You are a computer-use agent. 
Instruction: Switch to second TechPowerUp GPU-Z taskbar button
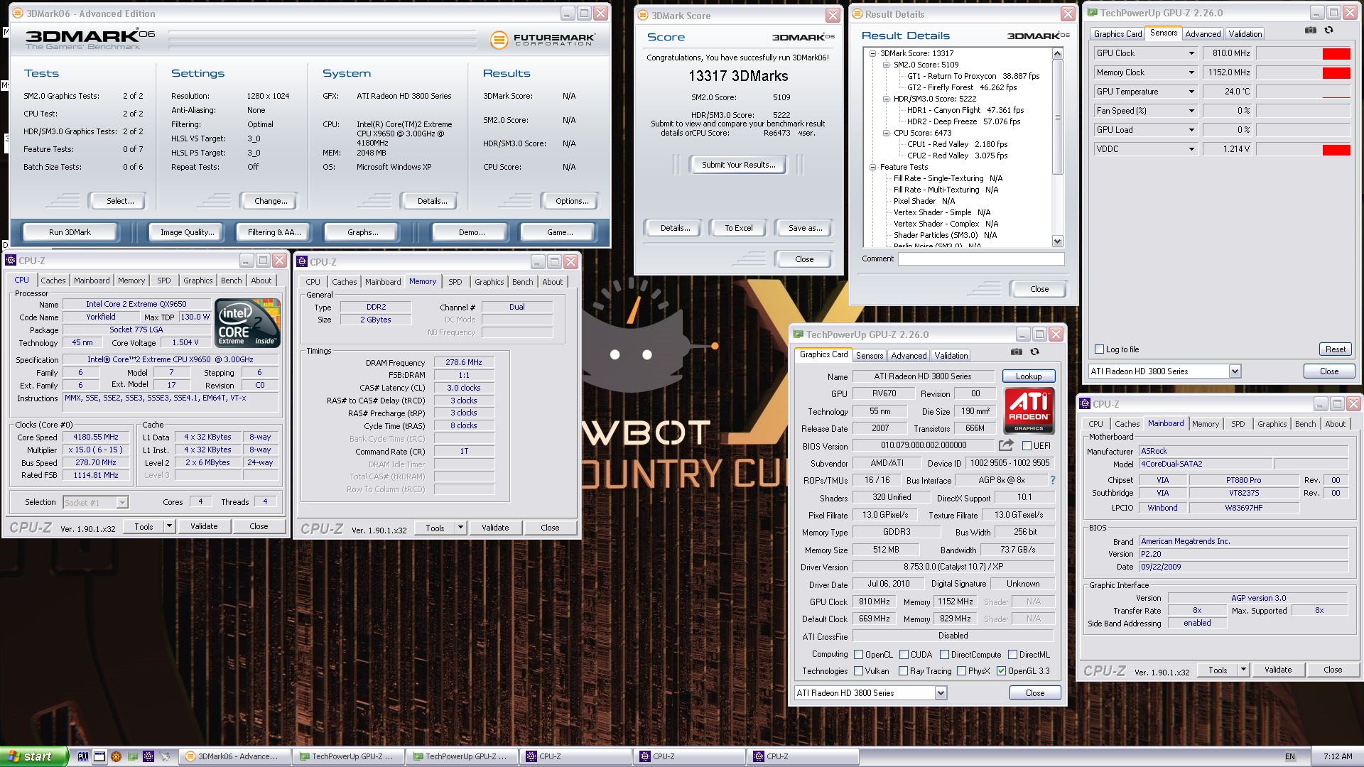[x=461, y=756]
